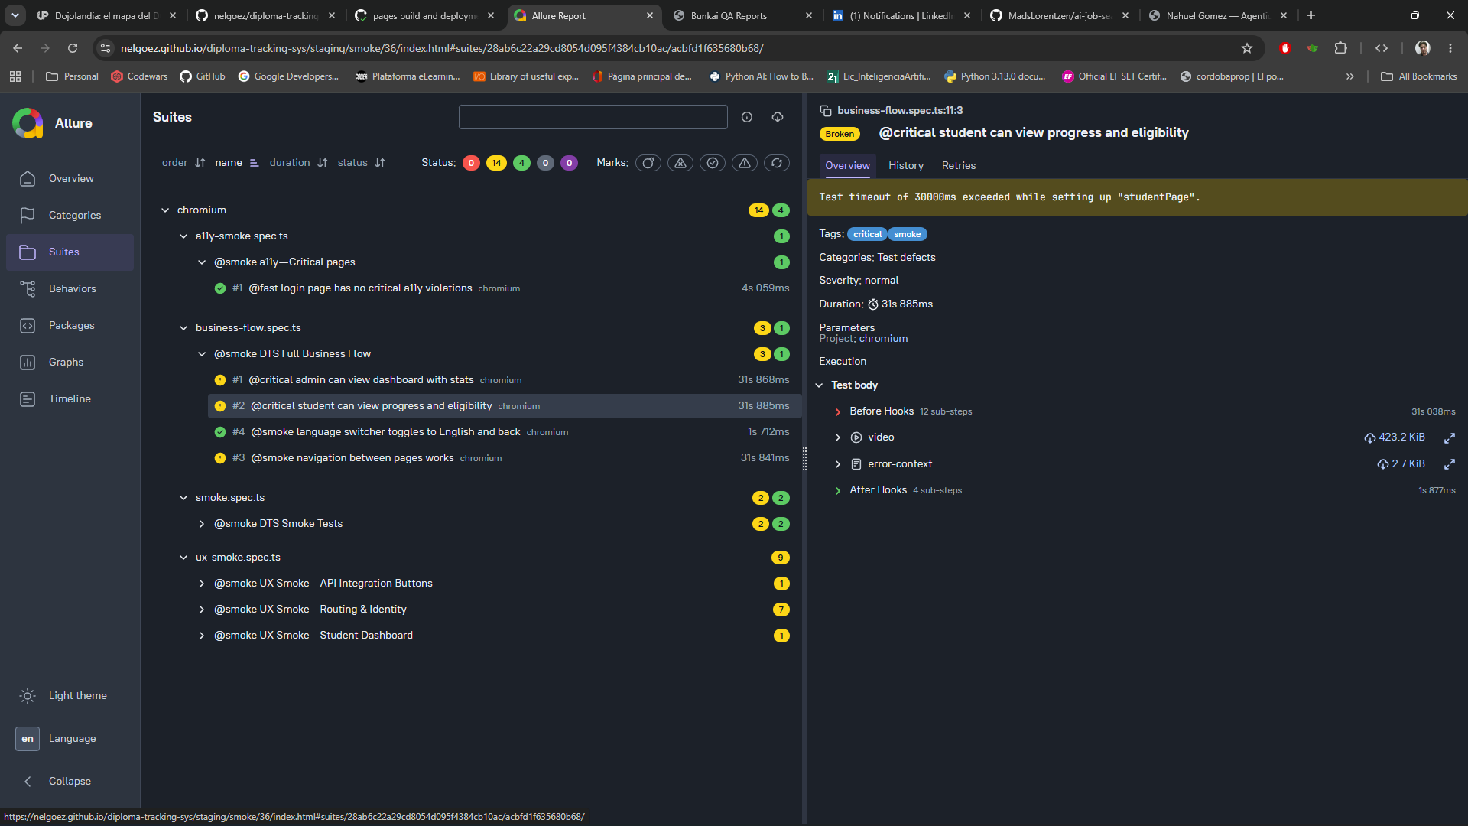This screenshot has width=1468, height=826.
Task: Open Timeline in the sidebar
Action: coord(70,398)
